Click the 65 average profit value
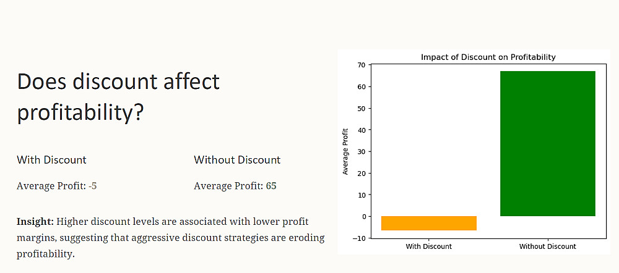Viewport: 619px width, 273px height. [271, 186]
